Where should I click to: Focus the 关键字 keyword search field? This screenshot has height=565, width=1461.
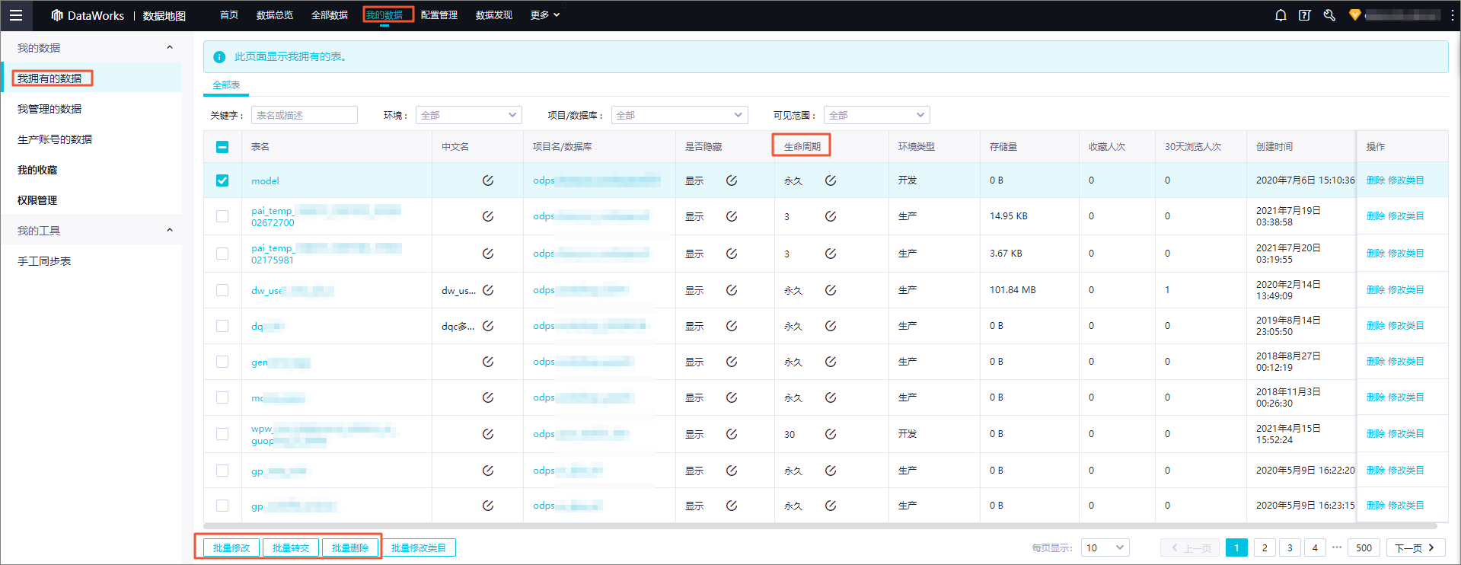[305, 115]
